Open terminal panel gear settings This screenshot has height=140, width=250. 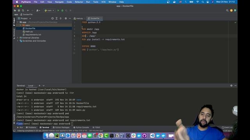(x=231, y=86)
